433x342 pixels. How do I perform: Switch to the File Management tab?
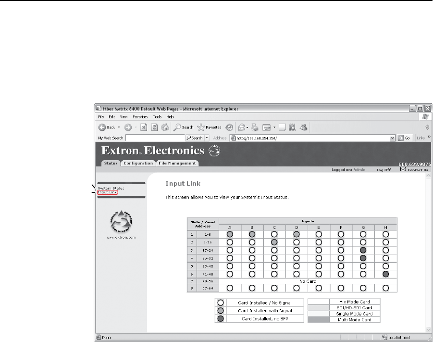(x=177, y=164)
